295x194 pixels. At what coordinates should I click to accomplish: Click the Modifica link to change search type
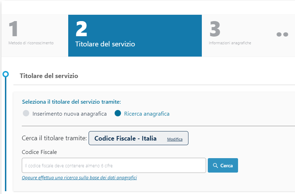pos(175,139)
